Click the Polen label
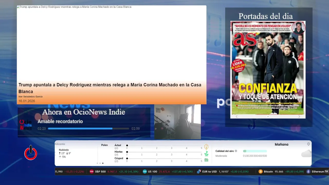Viewport: 329px width, 185px height. pyautogui.click(x=104, y=145)
